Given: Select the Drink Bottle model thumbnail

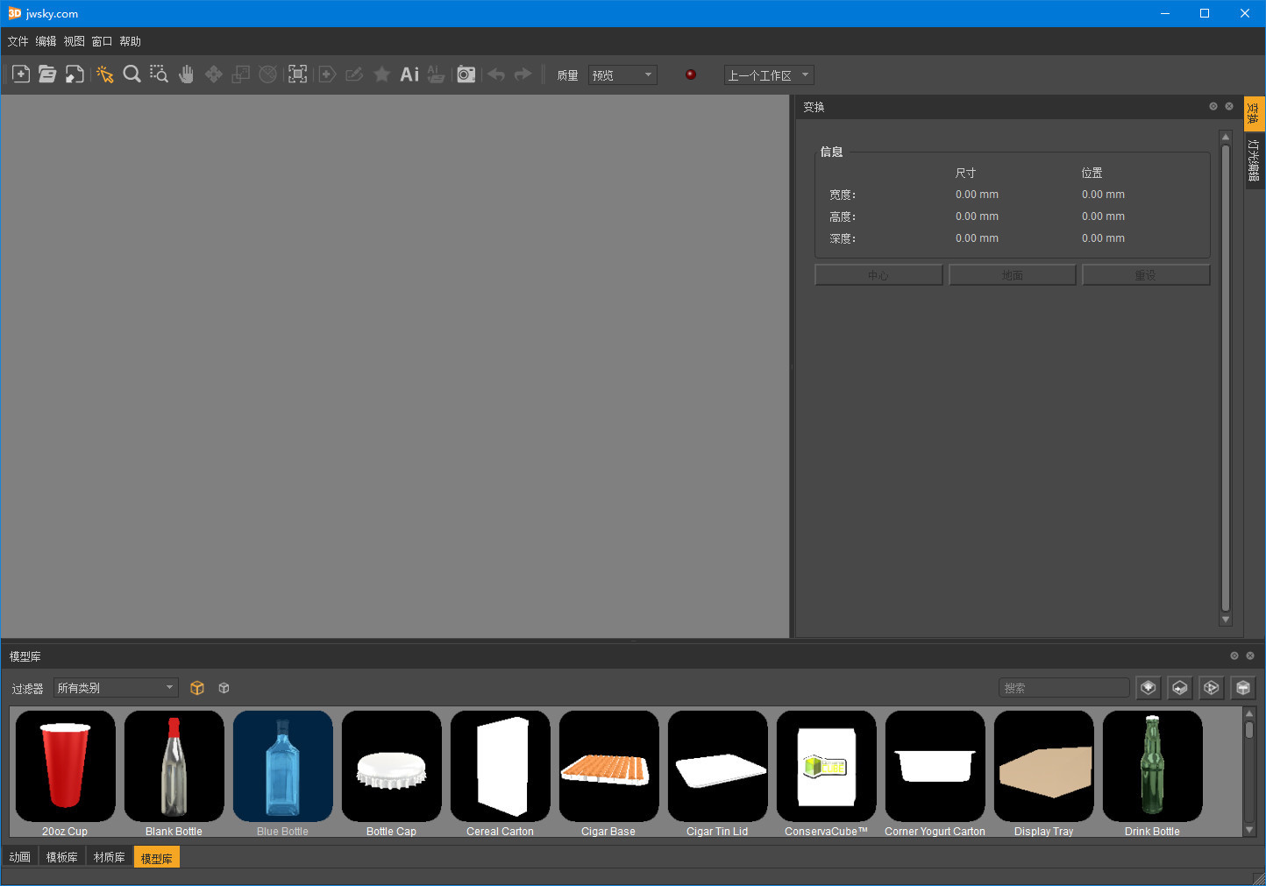Looking at the screenshot, I should [x=1152, y=767].
